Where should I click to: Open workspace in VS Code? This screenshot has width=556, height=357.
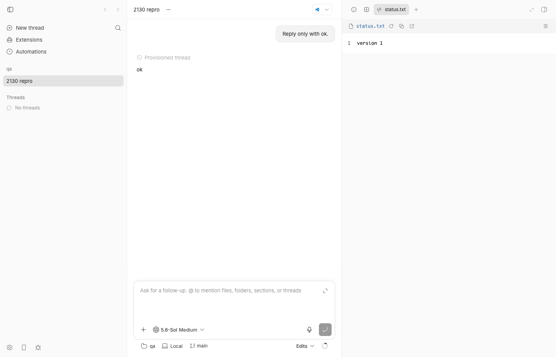pos(317,10)
